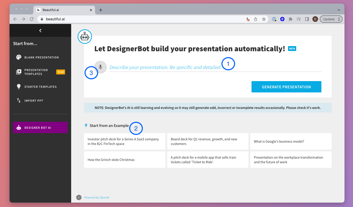Click the Chrome Update button
This screenshot has width=353, height=207.
tap(329, 19)
